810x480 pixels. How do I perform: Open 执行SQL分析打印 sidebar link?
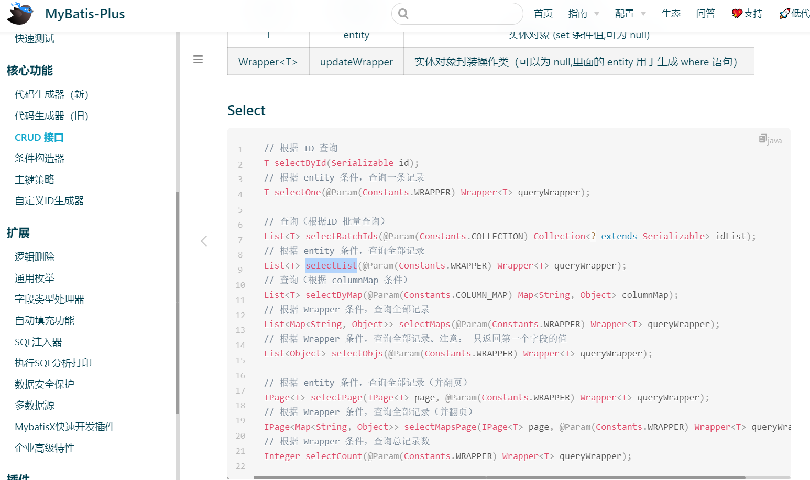53,363
